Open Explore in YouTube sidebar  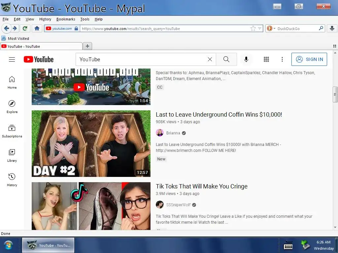click(x=12, y=107)
